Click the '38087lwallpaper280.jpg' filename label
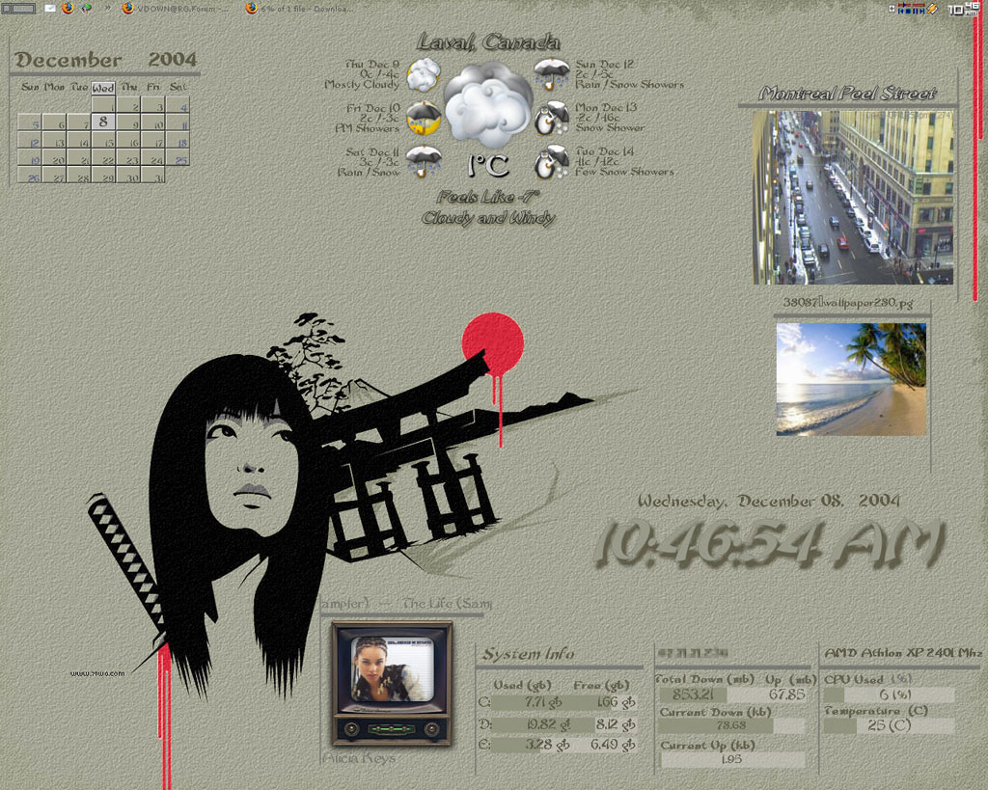 [x=848, y=303]
